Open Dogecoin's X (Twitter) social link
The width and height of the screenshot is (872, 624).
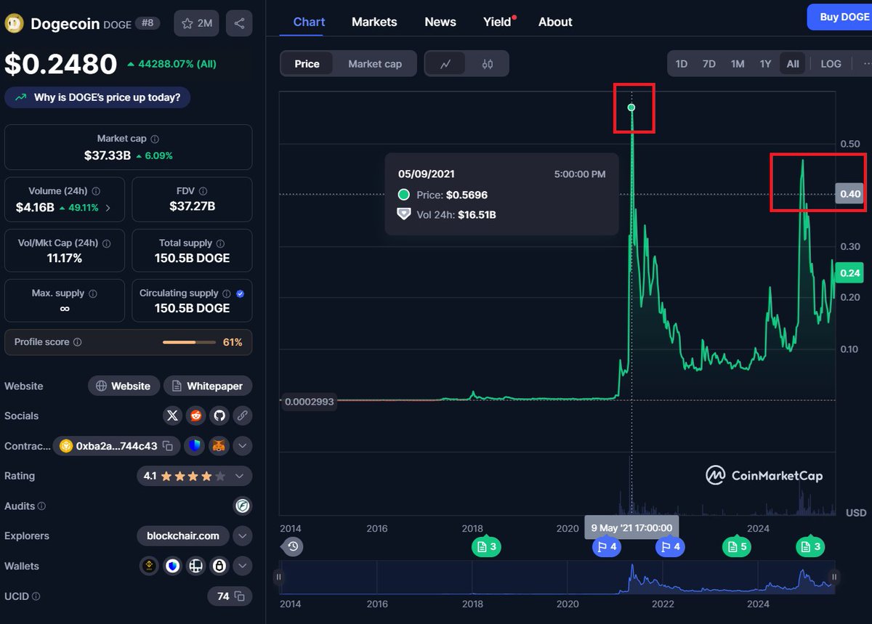pos(172,416)
